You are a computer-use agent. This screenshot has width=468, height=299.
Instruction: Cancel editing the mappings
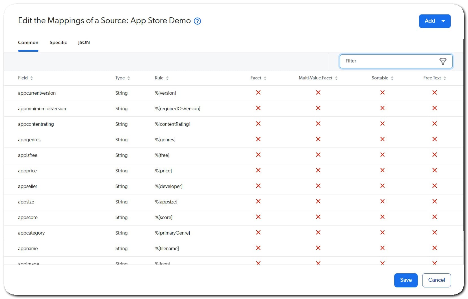tap(436, 280)
